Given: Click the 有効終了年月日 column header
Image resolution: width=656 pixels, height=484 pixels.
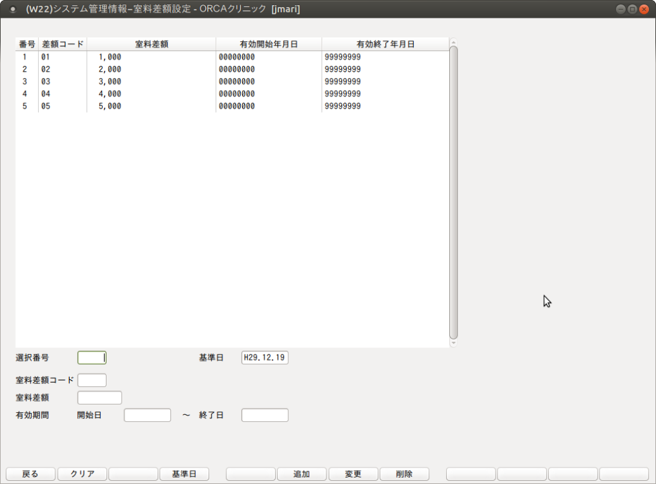Looking at the screenshot, I should click(385, 44).
